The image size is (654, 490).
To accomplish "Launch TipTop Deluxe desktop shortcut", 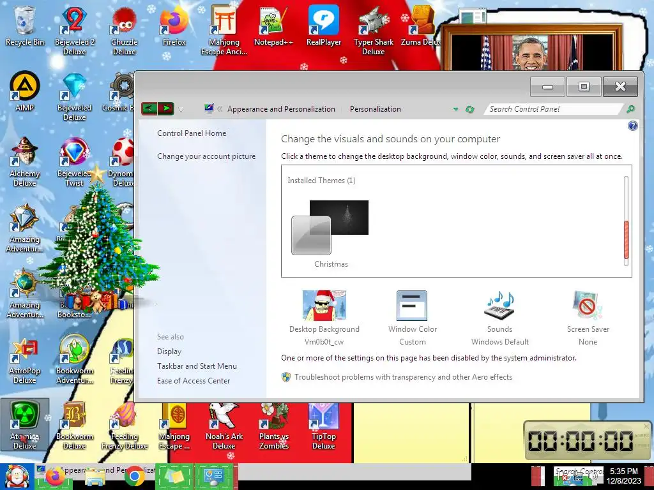I will 324,426.
